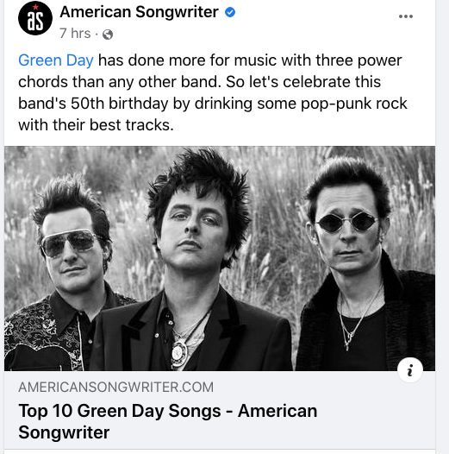This screenshot has width=449, height=454.
Task: Click the globe public audience icon
Action: pos(108,35)
